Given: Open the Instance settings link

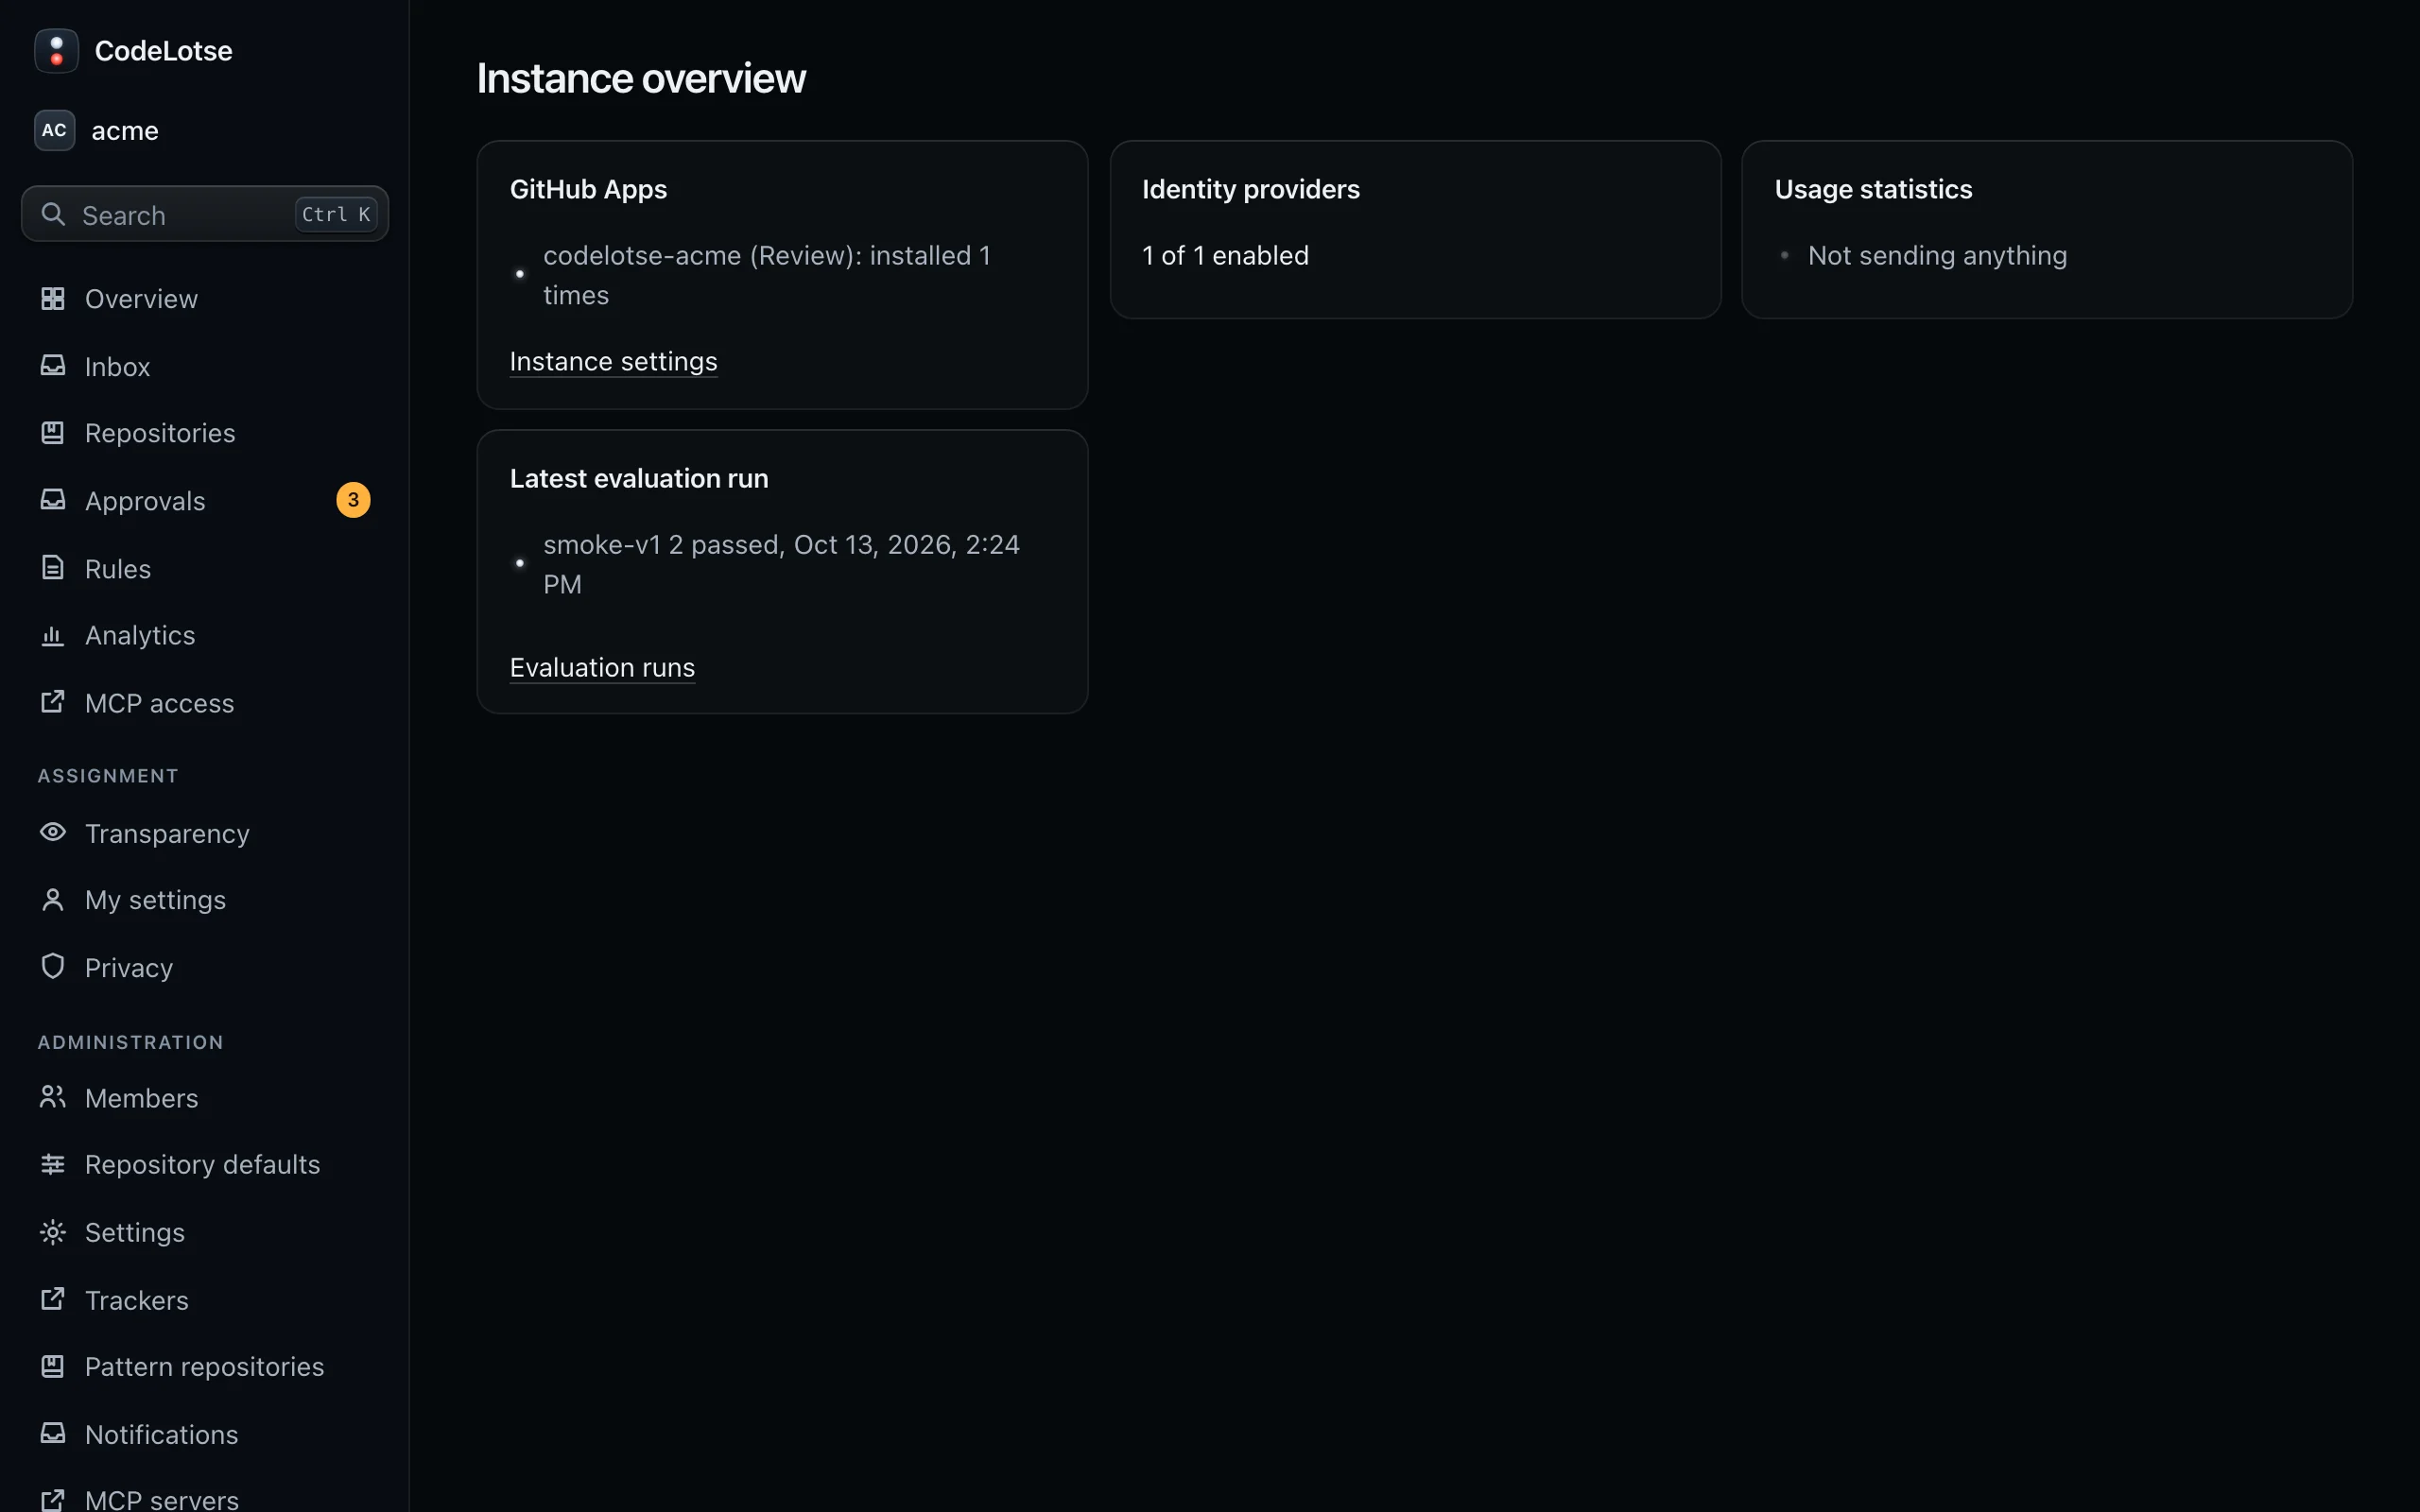Looking at the screenshot, I should click(613, 361).
